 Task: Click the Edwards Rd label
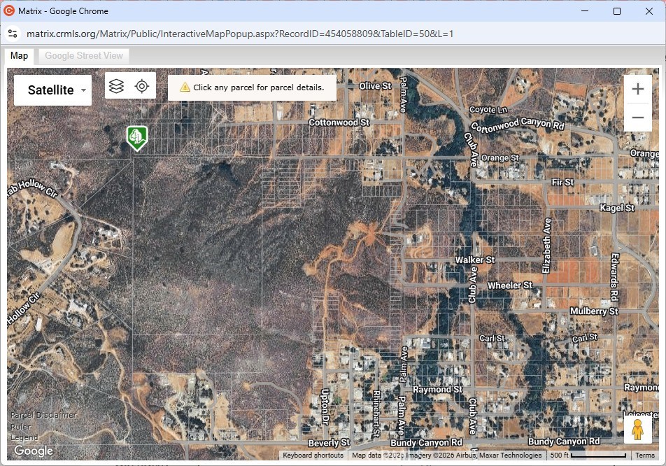[x=615, y=277]
